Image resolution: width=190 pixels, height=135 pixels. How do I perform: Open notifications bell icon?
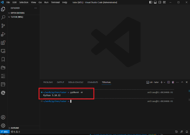(187, 132)
